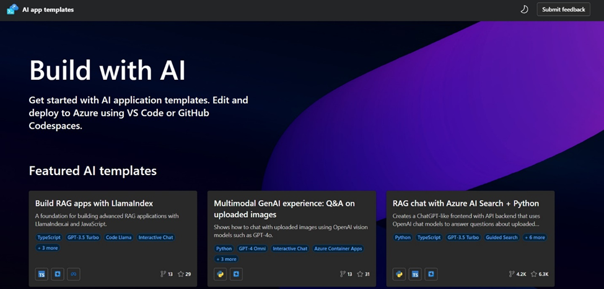Viewport: 604px width, 289px height.
Task: Click the TS icon on RAG chat card
Action: [415, 274]
